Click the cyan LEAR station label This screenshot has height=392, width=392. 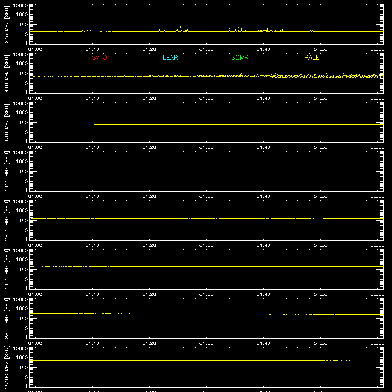[x=170, y=57]
